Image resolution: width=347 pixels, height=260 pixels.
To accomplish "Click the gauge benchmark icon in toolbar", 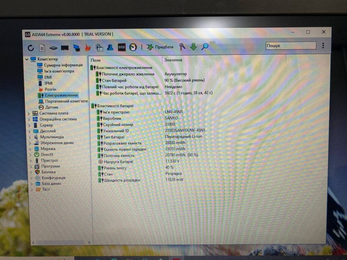I will [133, 47].
